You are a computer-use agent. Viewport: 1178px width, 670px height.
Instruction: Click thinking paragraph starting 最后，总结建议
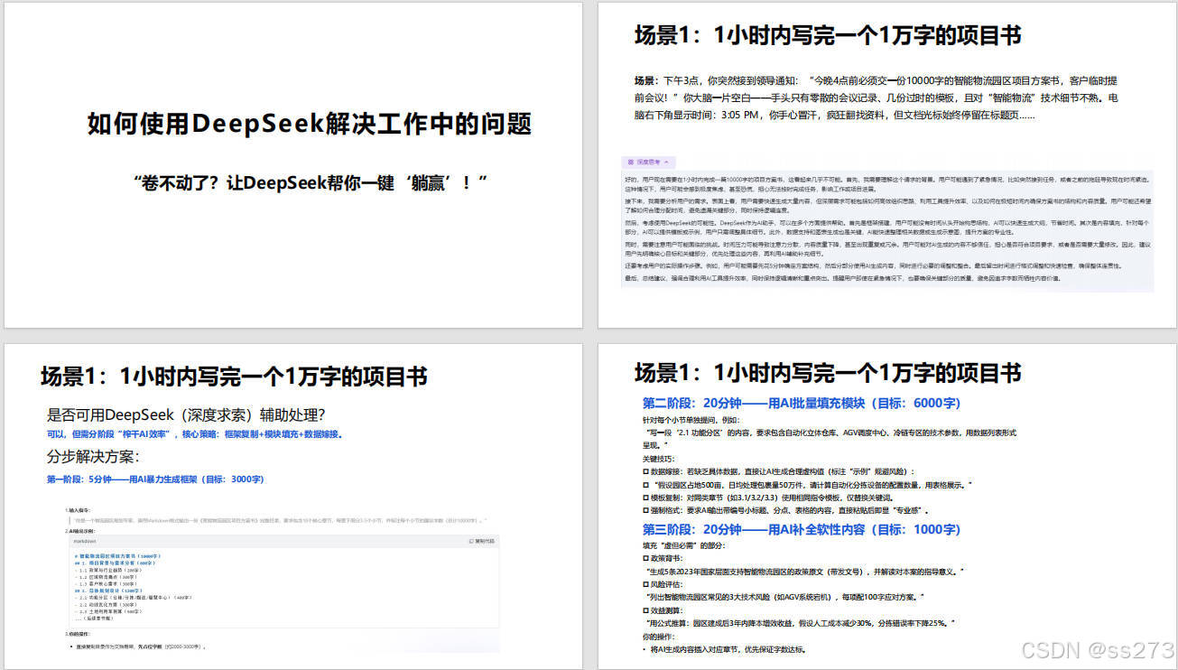point(844,278)
